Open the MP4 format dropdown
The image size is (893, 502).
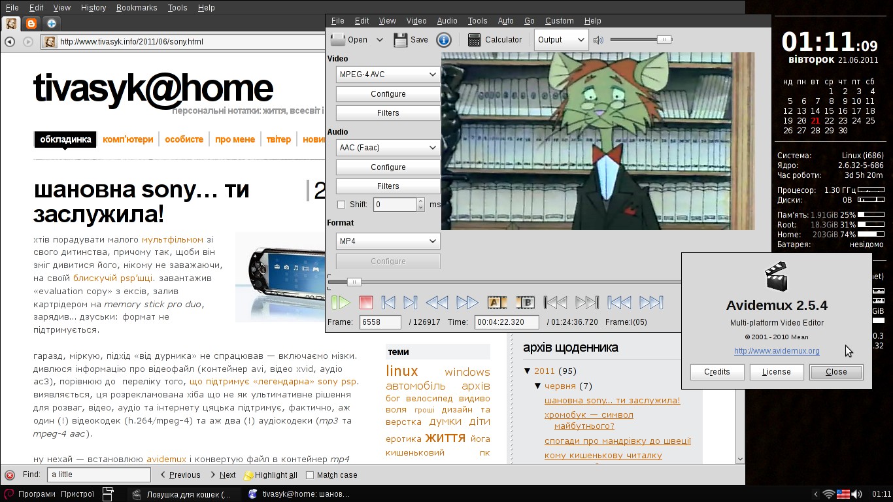click(388, 241)
